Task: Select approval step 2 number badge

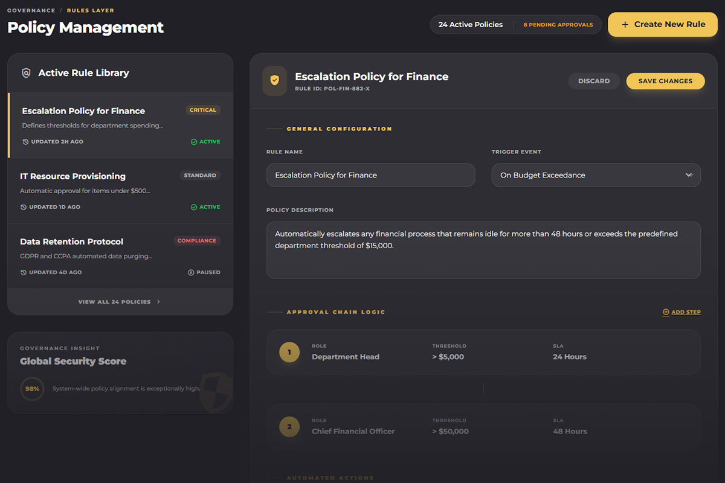Action: pos(289,427)
